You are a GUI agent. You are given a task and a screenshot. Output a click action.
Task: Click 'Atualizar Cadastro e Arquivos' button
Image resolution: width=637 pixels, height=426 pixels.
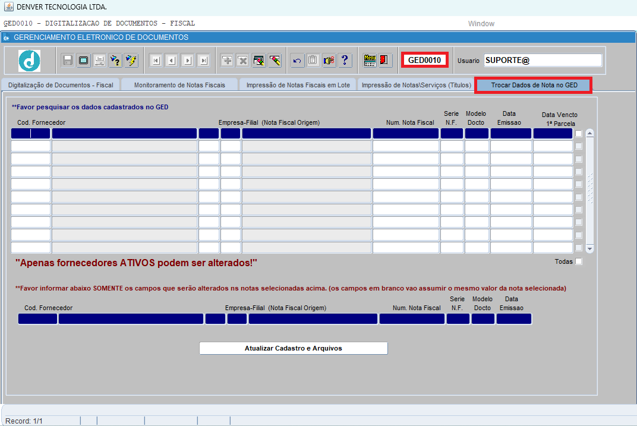coord(293,348)
